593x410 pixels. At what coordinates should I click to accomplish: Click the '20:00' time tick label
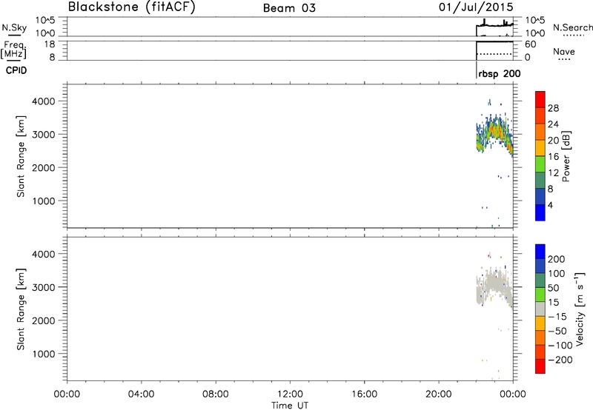[438, 394]
